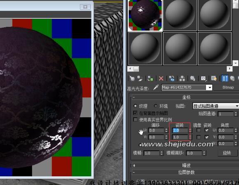The width and height of the screenshot is (239, 185).
Task: Click the Bitmap map type button
Action: (228, 88)
